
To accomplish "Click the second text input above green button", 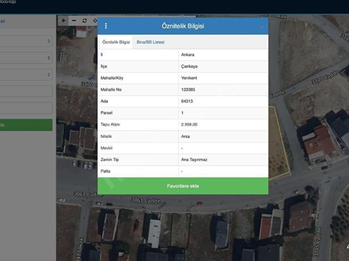I will 26,108.
